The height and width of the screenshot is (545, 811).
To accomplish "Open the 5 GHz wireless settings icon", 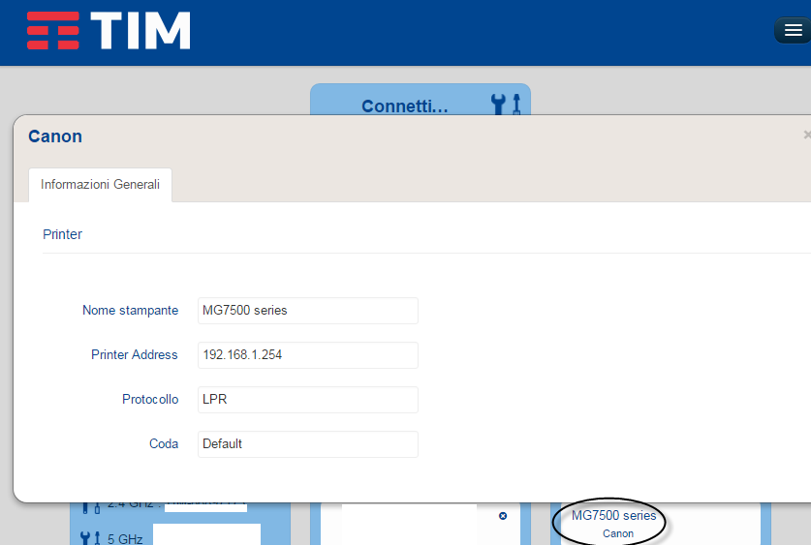I will pos(90,538).
